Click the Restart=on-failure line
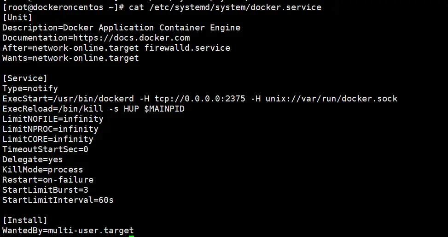The image size is (448, 237). click(x=48, y=180)
